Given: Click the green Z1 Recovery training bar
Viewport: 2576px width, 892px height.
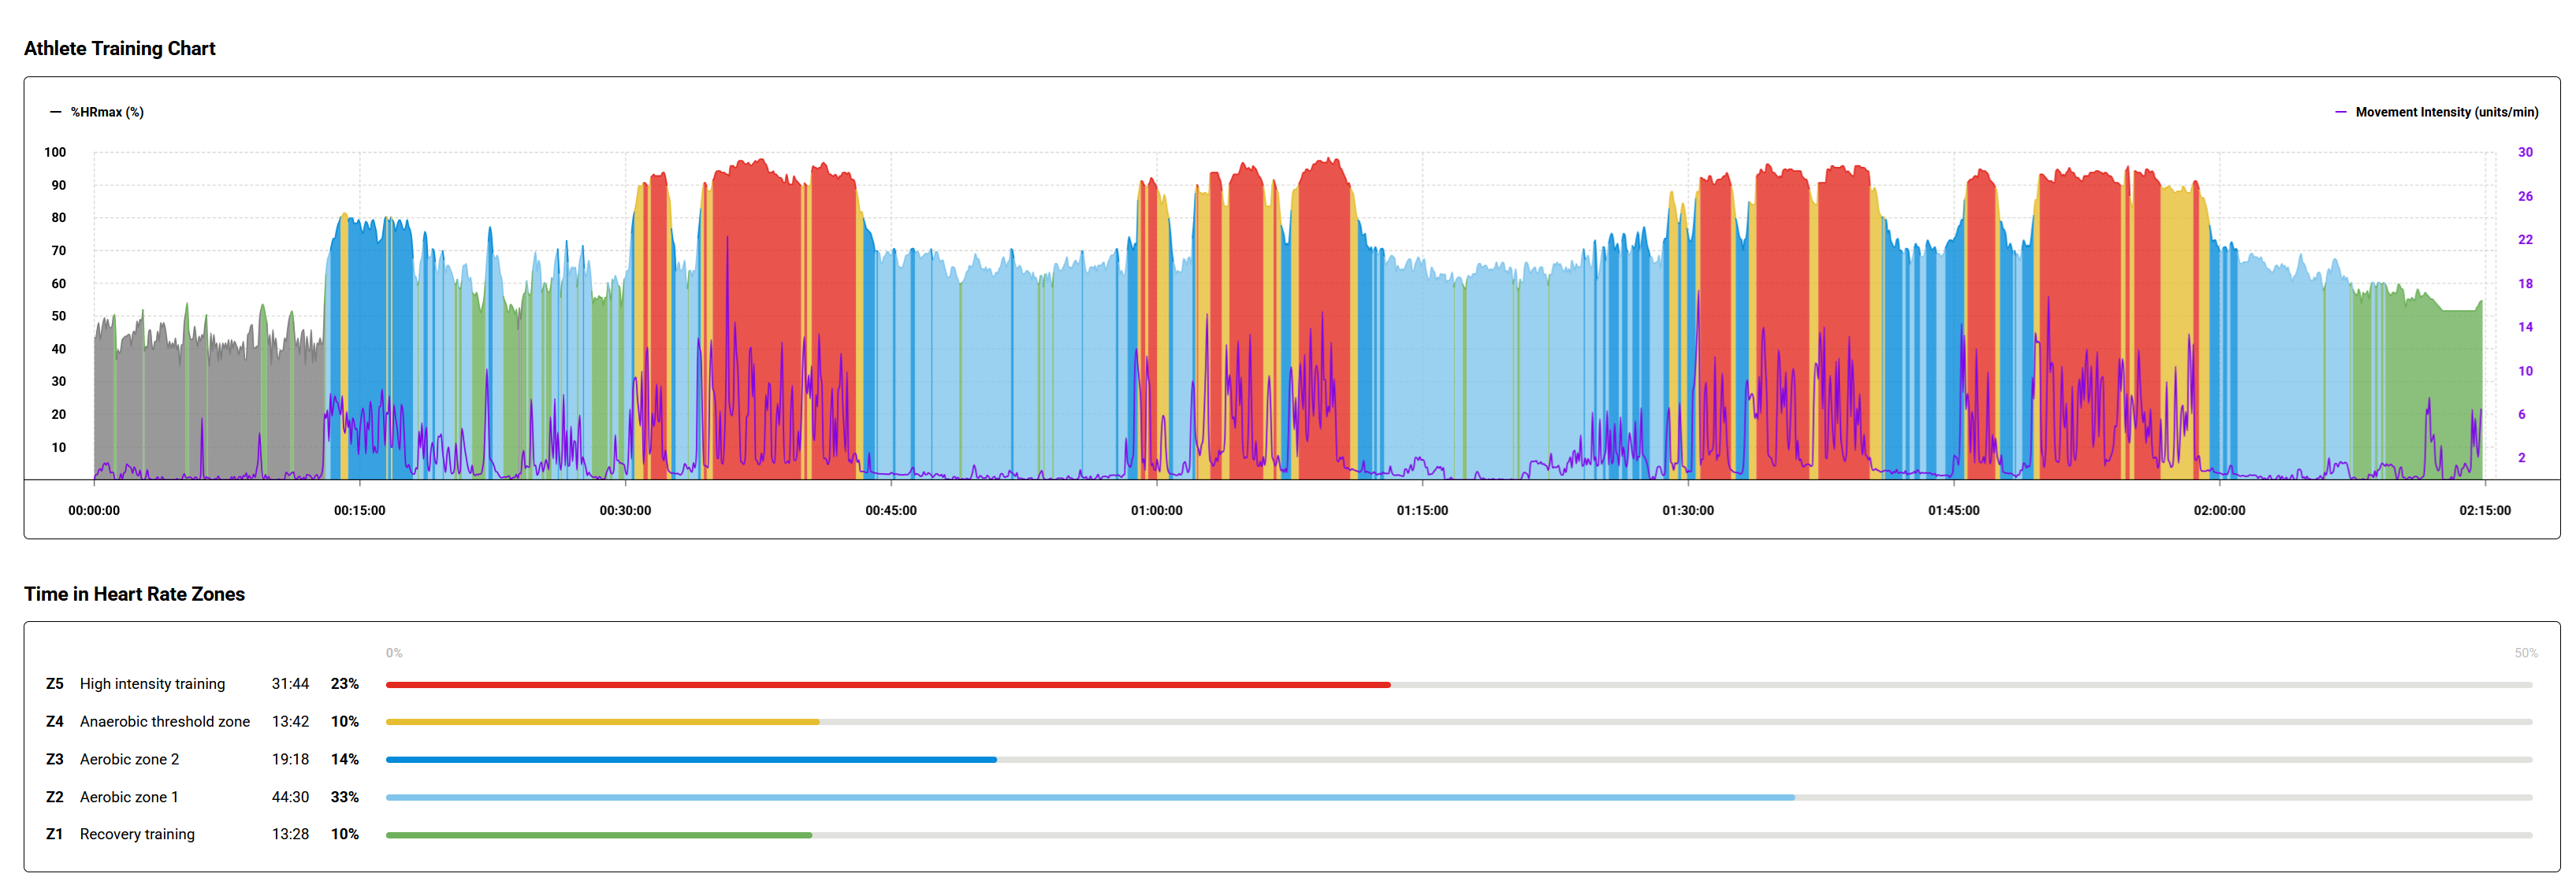Looking at the screenshot, I should click(599, 835).
